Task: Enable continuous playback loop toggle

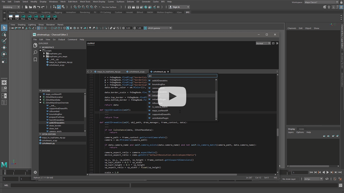Action: (x=327, y=179)
